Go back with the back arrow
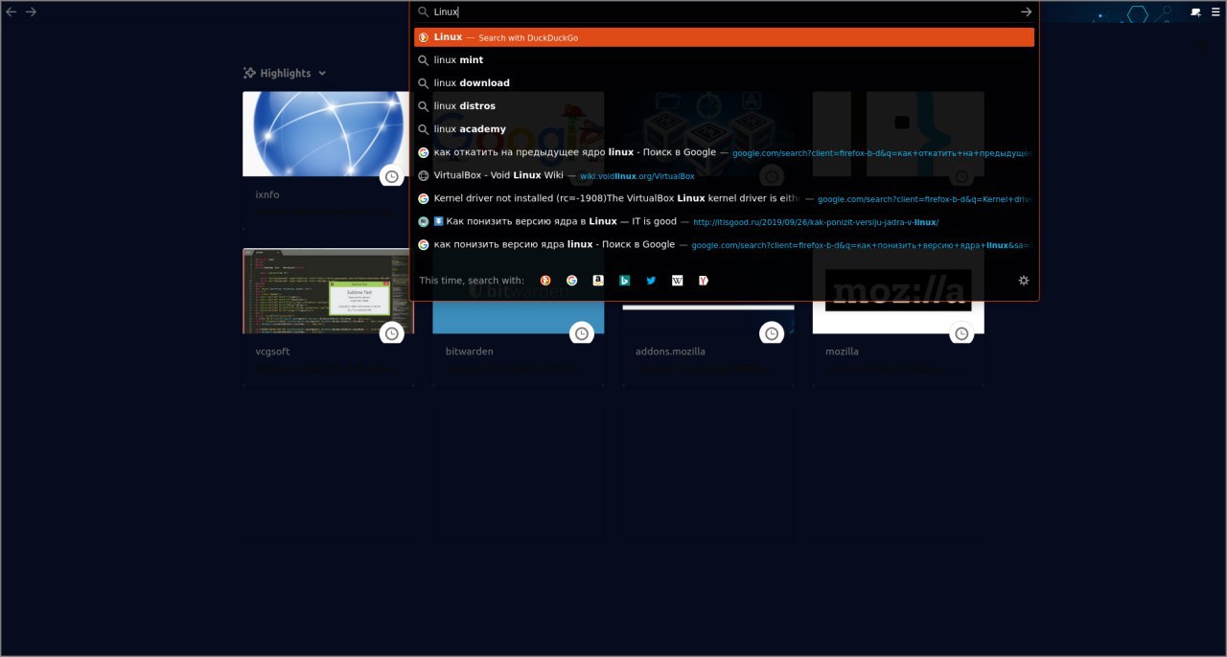Screen dimensions: 1227x657 [12, 11]
